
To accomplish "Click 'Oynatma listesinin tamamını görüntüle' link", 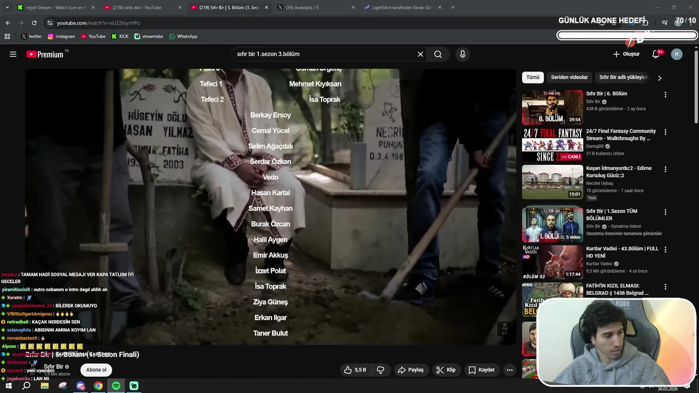I will [624, 234].
